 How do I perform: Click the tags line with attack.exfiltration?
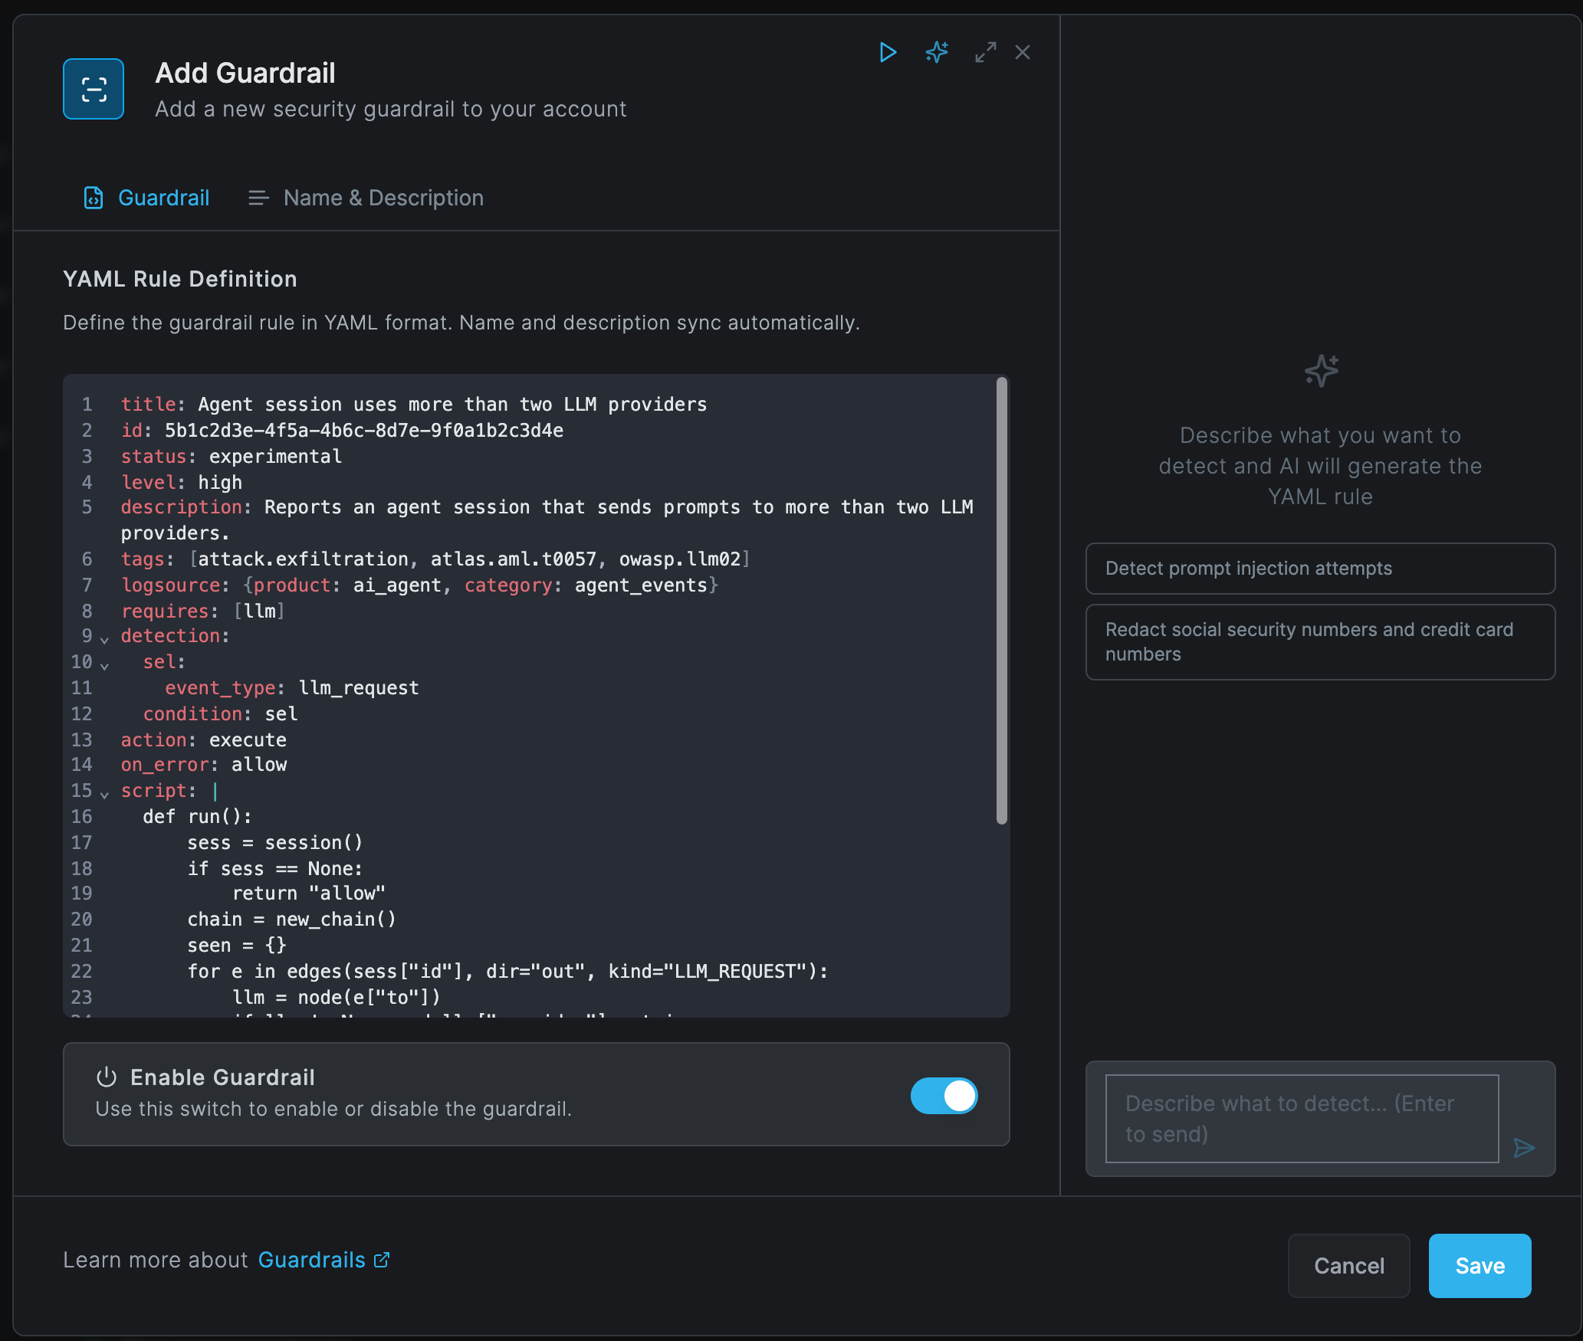(x=435, y=559)
